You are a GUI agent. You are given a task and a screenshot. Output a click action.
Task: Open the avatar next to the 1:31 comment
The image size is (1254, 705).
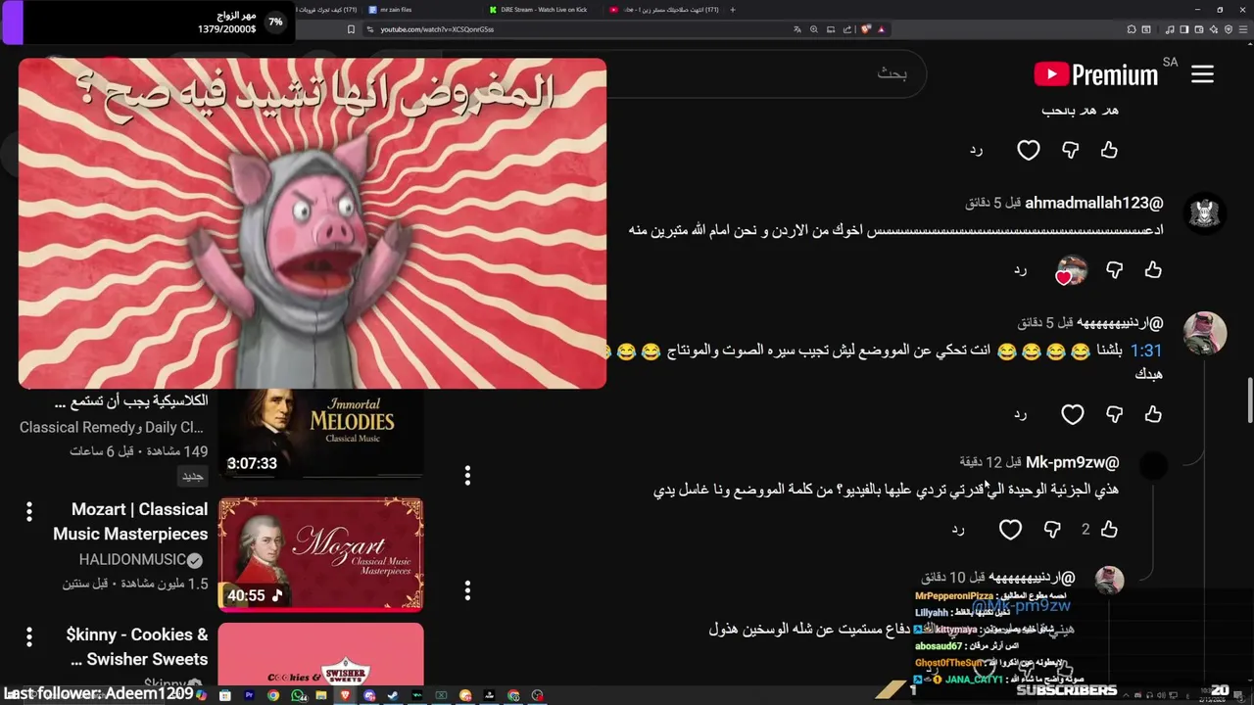pyautogui.click(x=1204, y=333)
